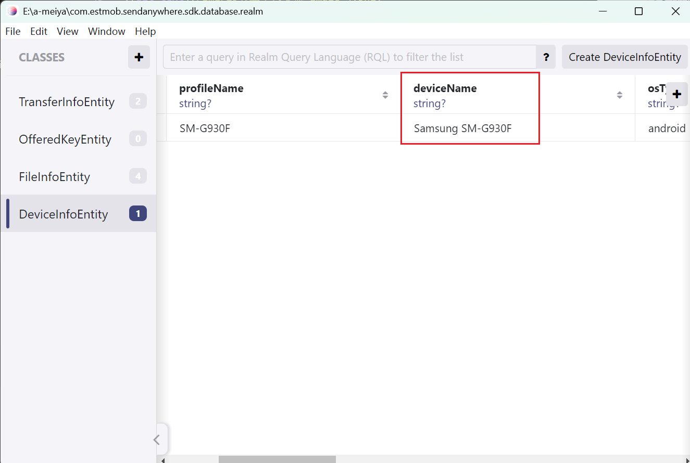Click the Samsung SM-G930F deviceName cell
The image size is (690, 463).
(462, 128)
